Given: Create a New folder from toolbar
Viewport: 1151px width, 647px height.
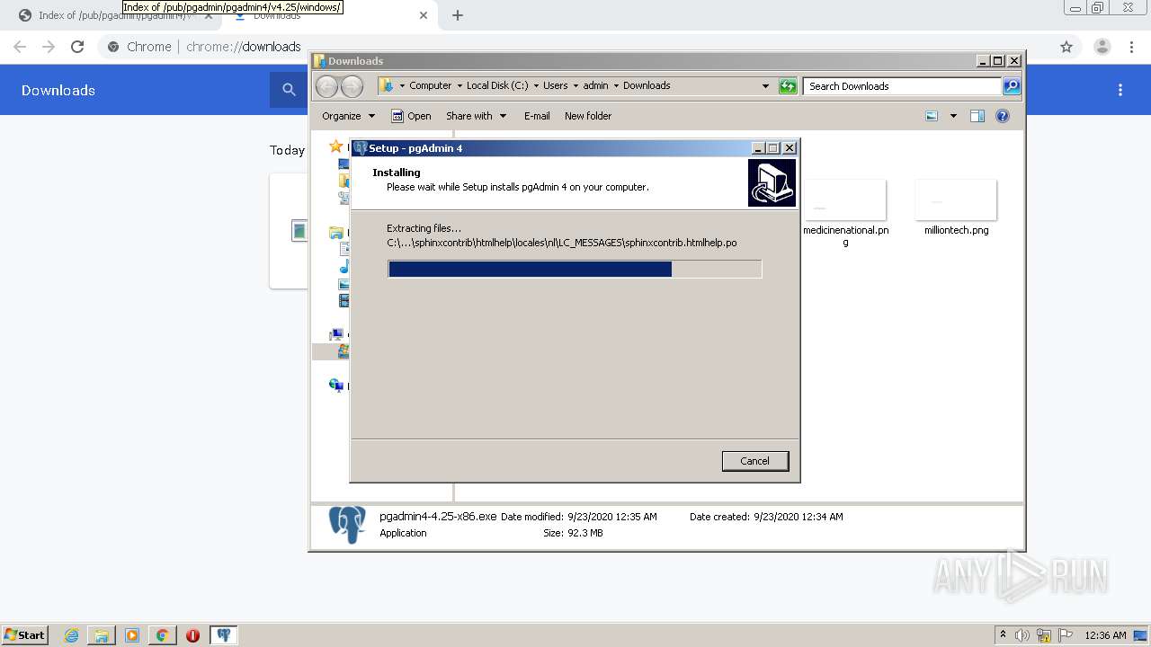Looking at the screenshot, I should (588, 116).
